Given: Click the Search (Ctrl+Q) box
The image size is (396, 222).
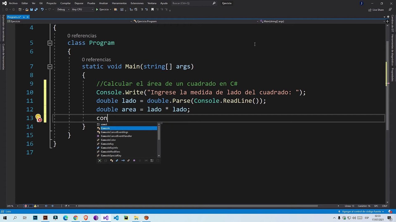Looking at the screenshot, I should click(x=194, y=3).
